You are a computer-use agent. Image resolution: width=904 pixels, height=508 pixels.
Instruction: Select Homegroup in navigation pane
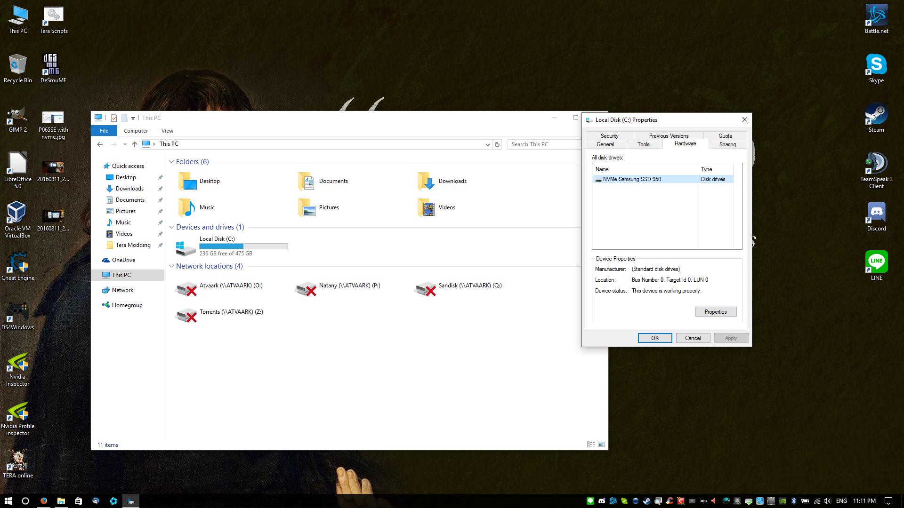point(127,305)
